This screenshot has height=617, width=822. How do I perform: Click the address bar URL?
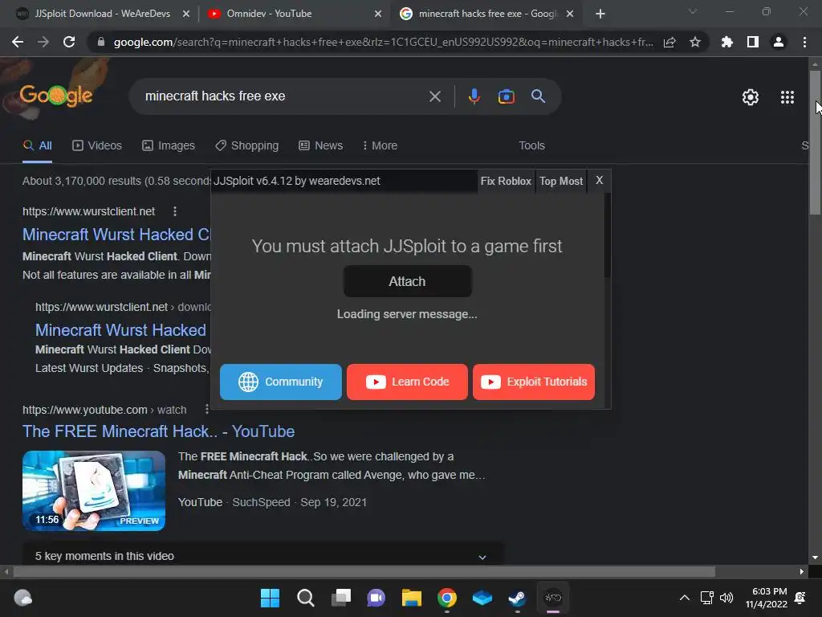click(x=383, y=42)
